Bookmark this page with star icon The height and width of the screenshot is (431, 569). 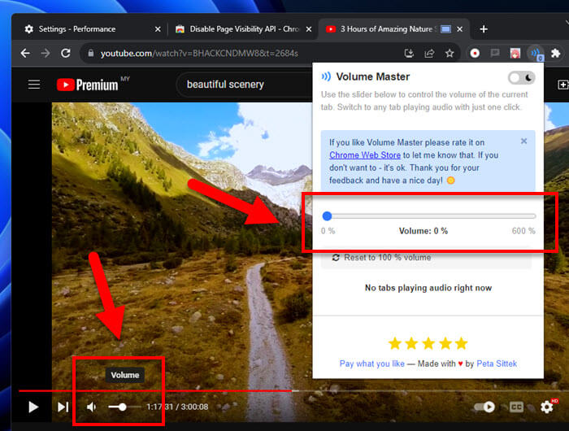pos(450,54)
